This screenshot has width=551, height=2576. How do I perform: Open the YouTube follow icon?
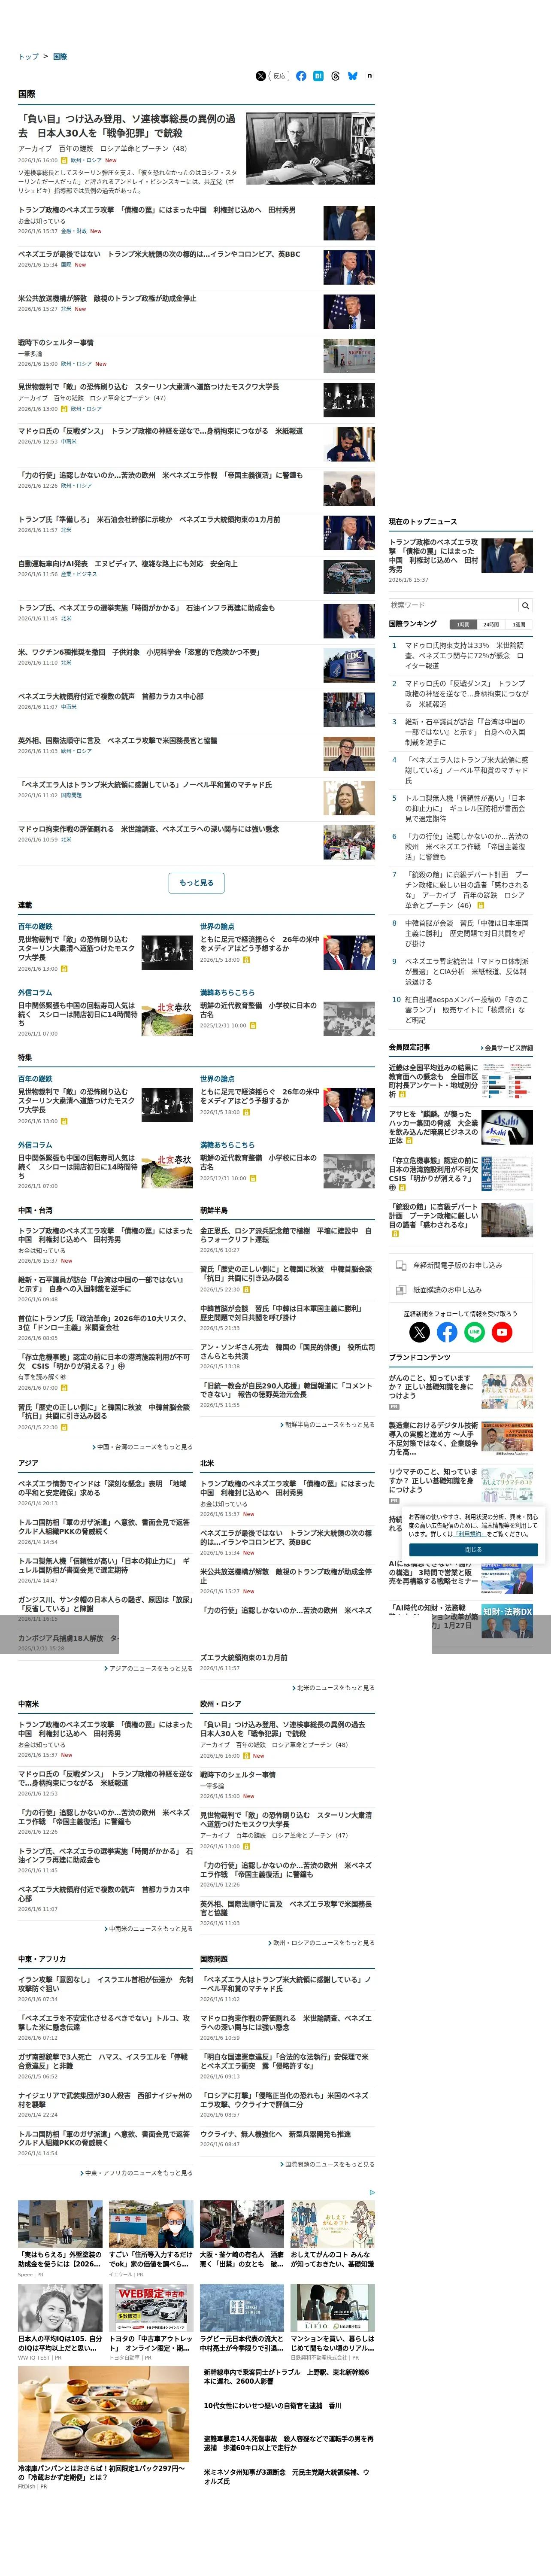tap(502, 1332)
